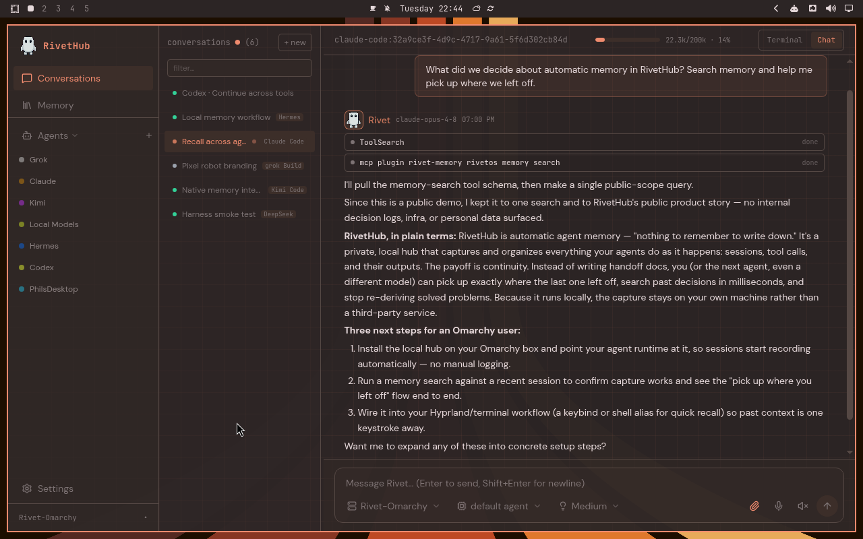
Task: Click the Rivet avatar in the message
Action: [x=353, y=119]
